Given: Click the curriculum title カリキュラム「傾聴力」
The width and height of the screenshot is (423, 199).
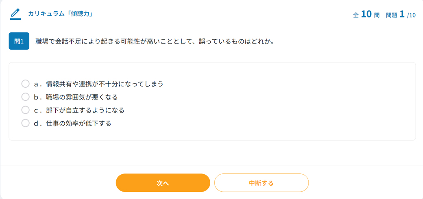Looking at the screenshot, I should [x=61, y=13].
